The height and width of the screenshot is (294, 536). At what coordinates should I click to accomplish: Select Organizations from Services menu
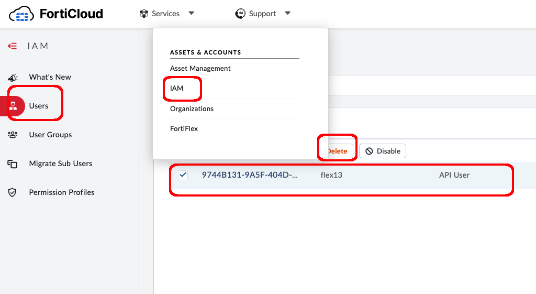tap(192, 108)
